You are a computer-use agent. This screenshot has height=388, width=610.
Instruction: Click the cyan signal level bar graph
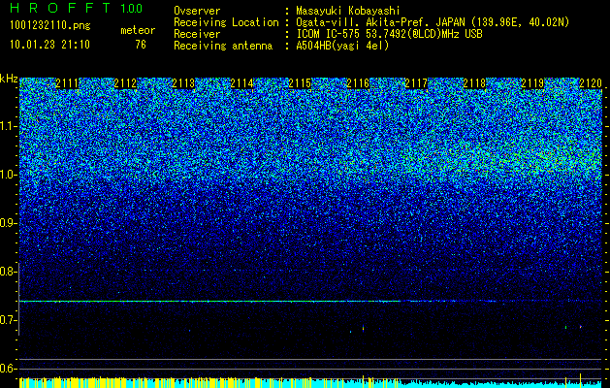[x=310, y=382]
